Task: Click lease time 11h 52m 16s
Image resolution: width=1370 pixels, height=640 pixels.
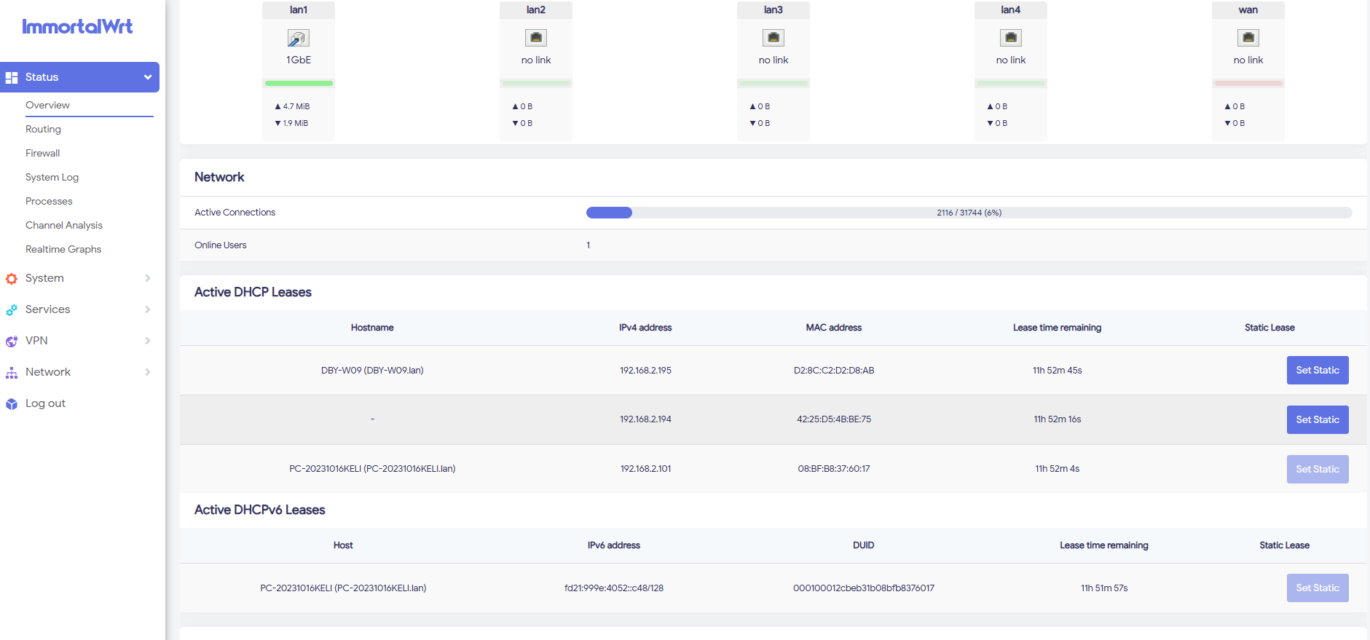Action: (x=1058, y=419)
